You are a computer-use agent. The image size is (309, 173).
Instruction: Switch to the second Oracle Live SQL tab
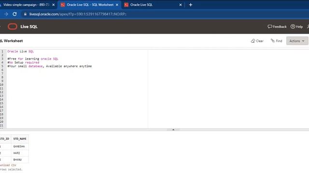click(x=141, y=5)
